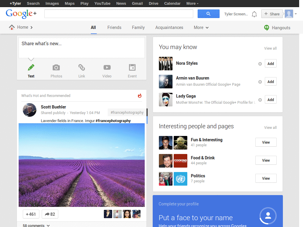Click the +461 plus-one button
This screenshot has height=227, width=303.
31,214
